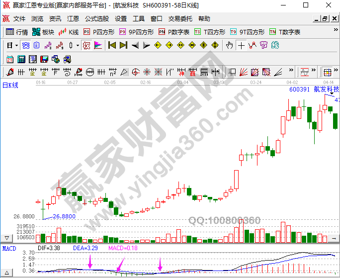The width and height of the screenshot is (340, 278).
Task: Click the 600391 stock code label
Action: tap(299, 90)
